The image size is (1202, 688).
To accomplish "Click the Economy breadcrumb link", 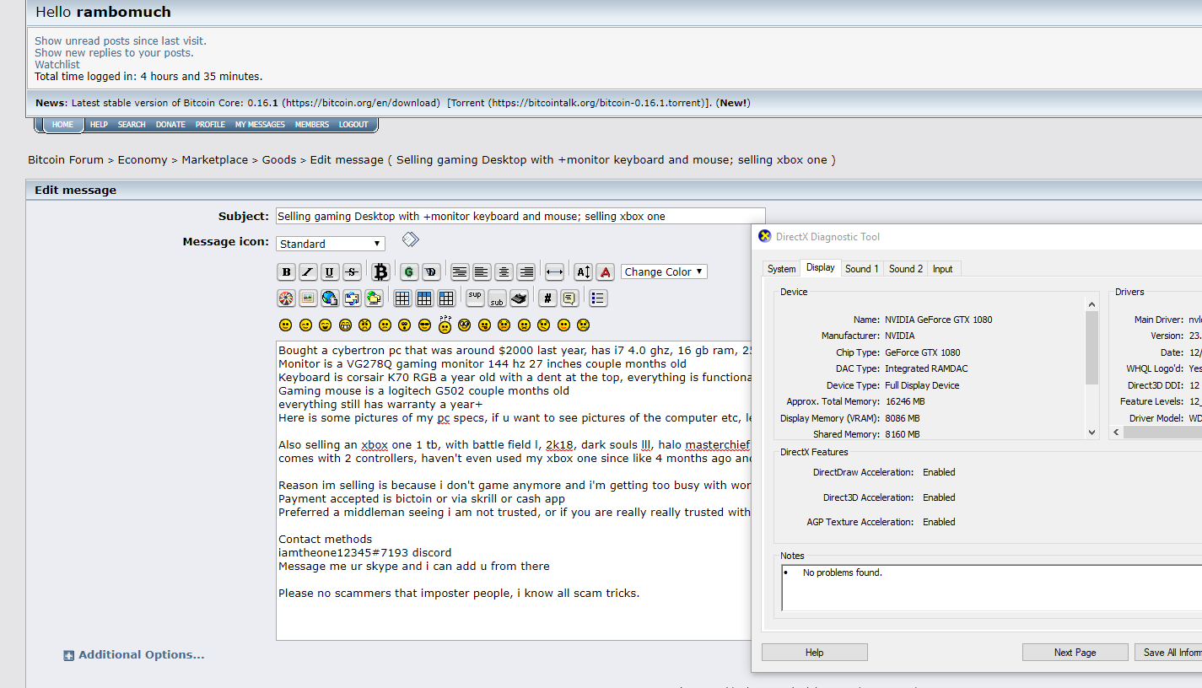I will 143,159.
